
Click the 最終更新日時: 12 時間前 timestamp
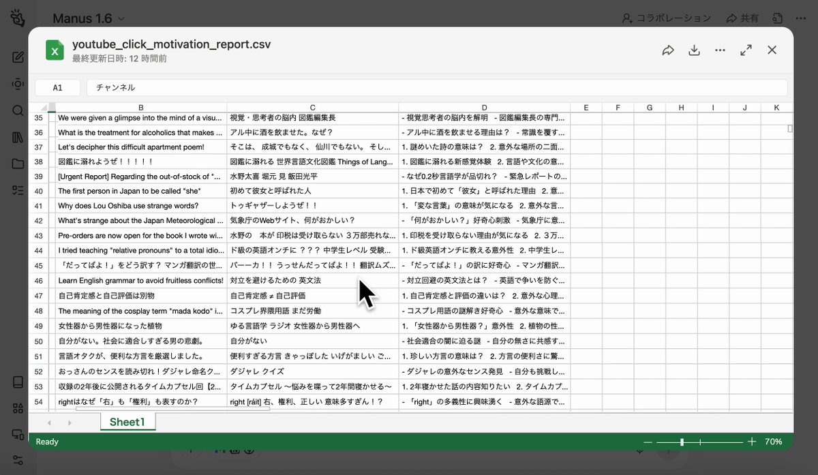coord(119,59)
